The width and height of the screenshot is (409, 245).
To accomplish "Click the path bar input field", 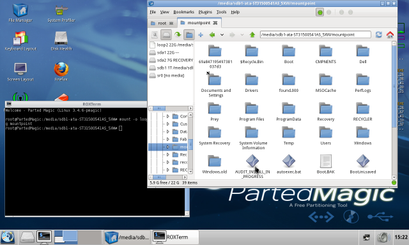I will (x=315, y=34).
